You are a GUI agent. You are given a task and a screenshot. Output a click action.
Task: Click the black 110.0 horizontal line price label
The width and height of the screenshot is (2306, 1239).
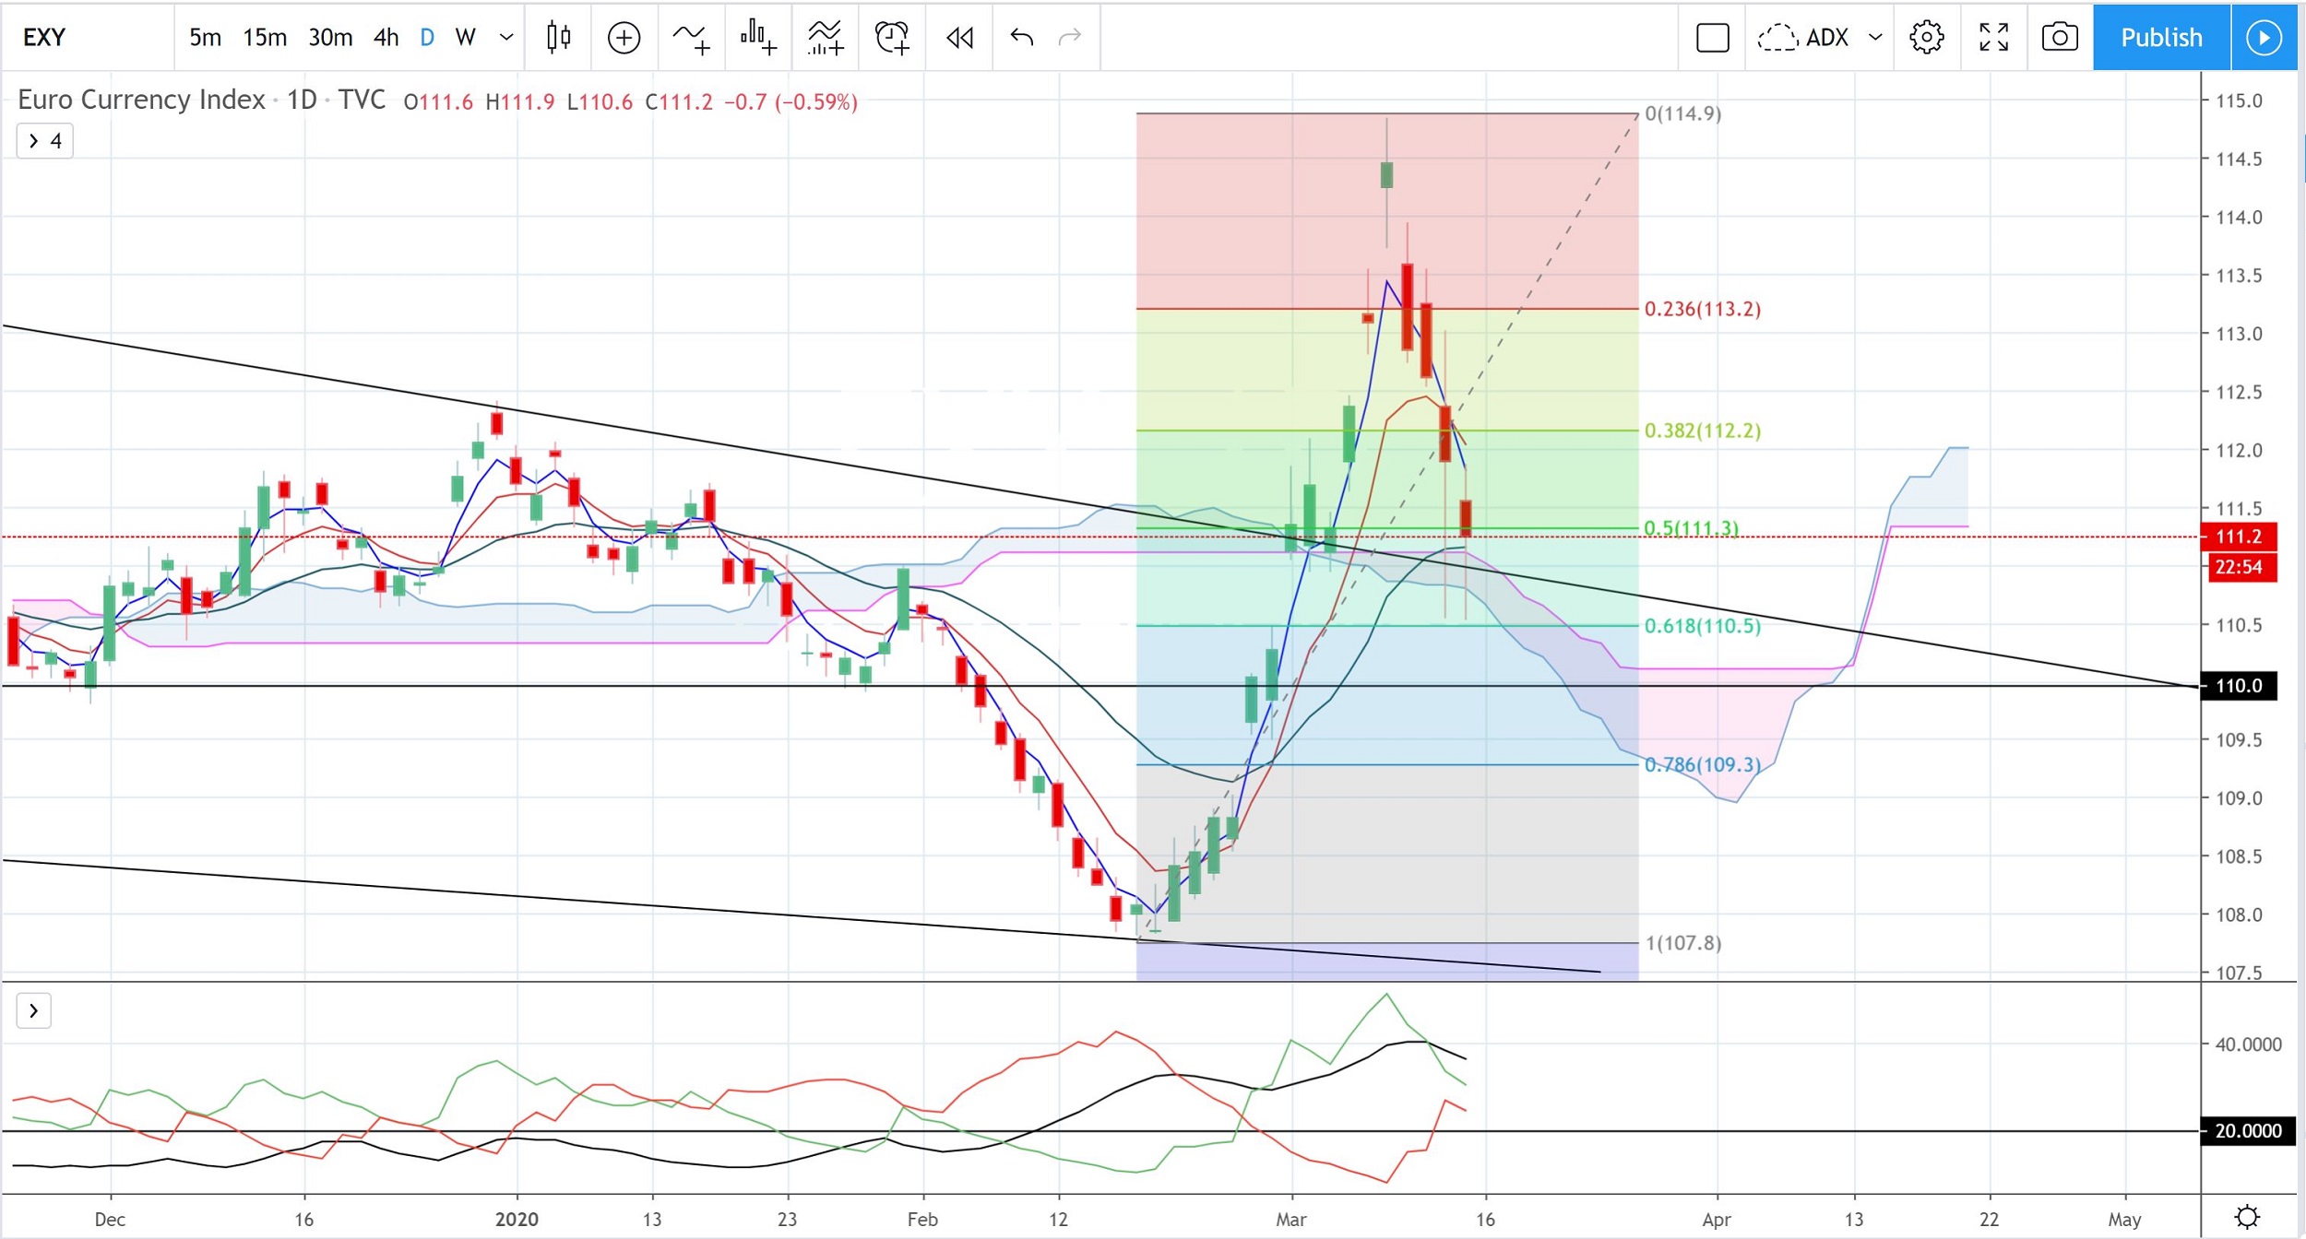2239,686
